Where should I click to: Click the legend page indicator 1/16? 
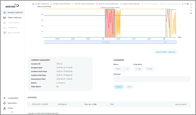185,4
